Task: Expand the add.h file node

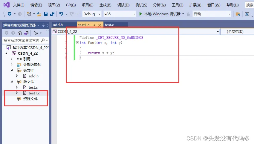Action: (17, 76)
